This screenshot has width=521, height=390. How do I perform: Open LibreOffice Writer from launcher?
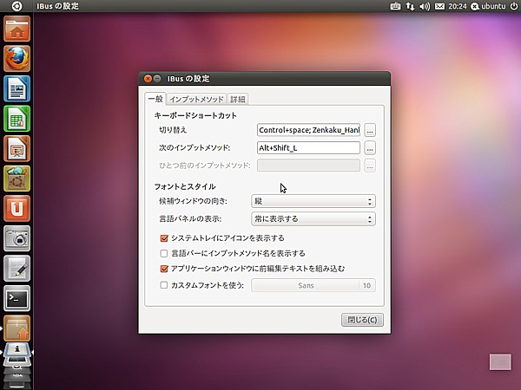click(x=17, y=88)
